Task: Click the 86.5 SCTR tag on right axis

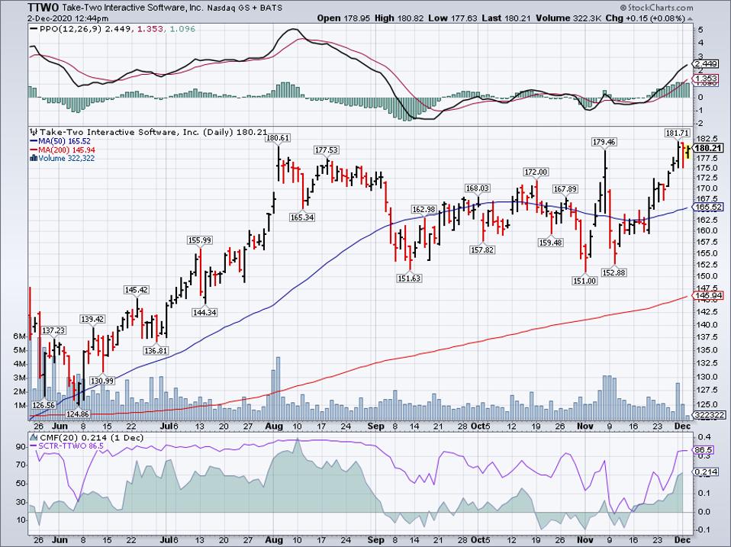Action: 704,449
